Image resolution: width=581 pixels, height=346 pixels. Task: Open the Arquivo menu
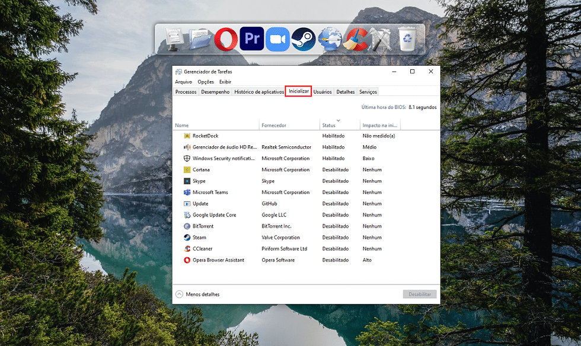[x=183, y=82]
